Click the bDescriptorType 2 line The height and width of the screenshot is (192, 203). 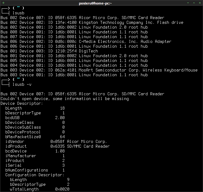[x=40, y=185]
